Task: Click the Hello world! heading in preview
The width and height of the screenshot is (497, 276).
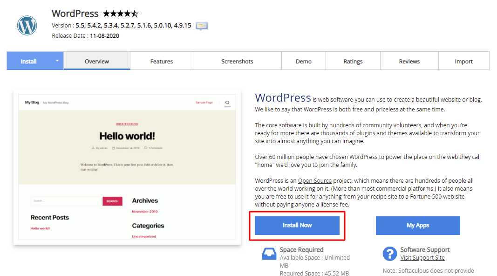Action: pyautogui.click(x=127, y=136)
